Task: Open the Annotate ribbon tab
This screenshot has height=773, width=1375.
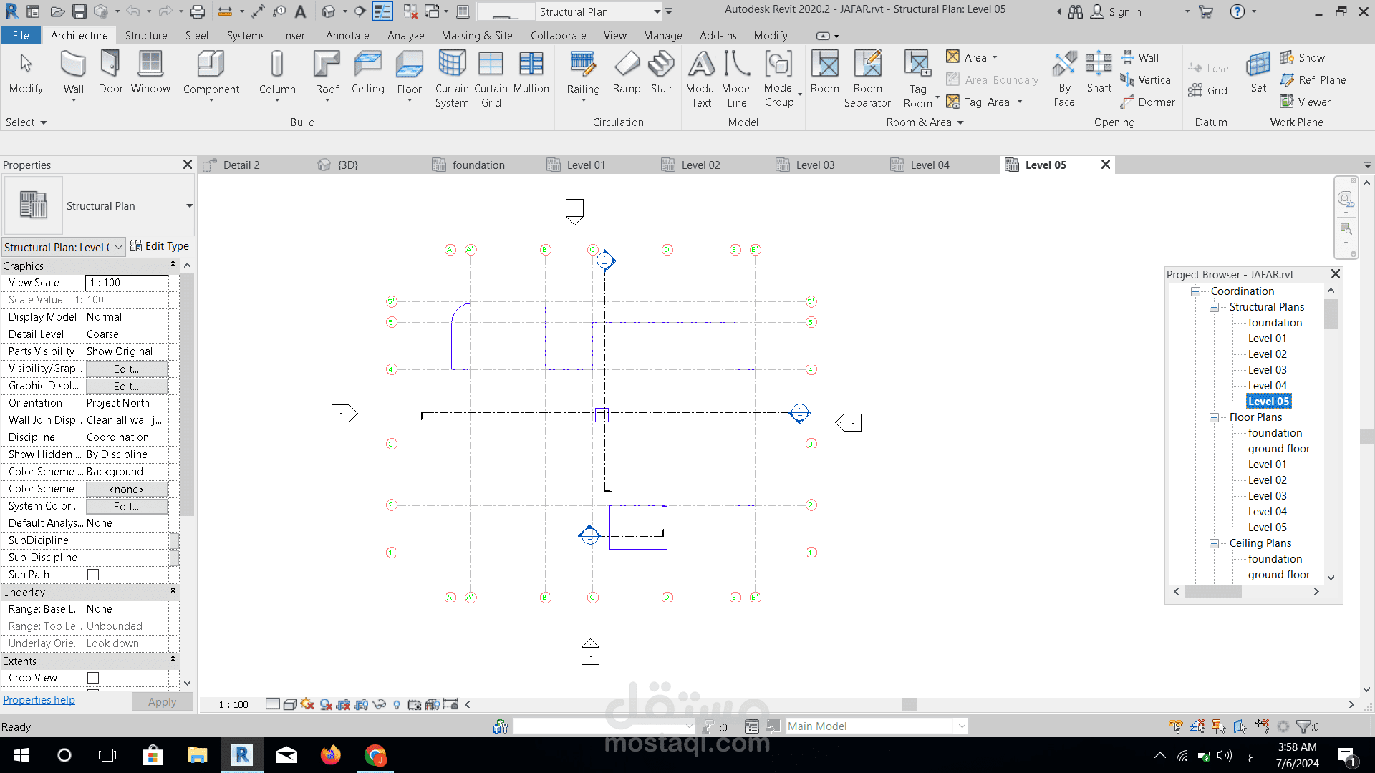Action: click(347, 35)
